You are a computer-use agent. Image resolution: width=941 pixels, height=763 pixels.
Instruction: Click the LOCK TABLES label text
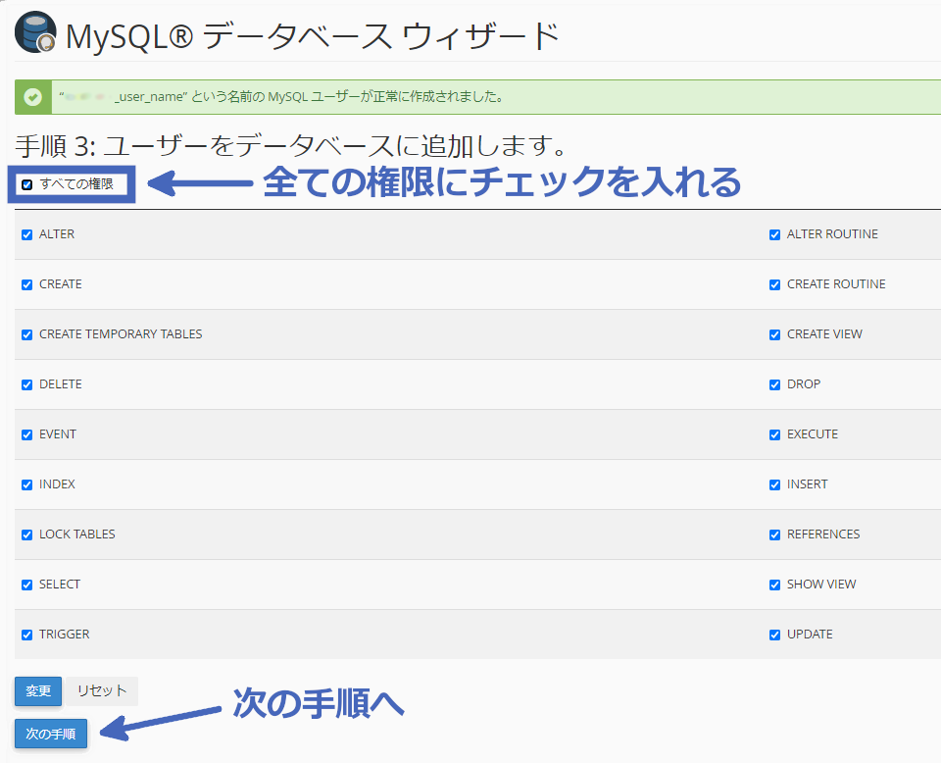coord(76,534)
